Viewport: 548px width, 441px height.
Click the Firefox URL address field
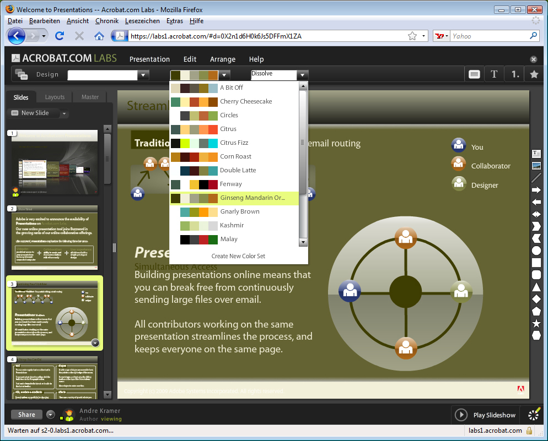coord(267,36)
